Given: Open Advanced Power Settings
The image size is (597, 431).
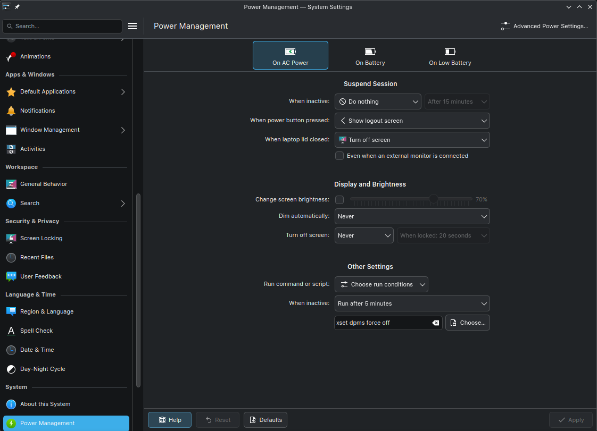Looking at the screenshot, I should tap(545, 26).
